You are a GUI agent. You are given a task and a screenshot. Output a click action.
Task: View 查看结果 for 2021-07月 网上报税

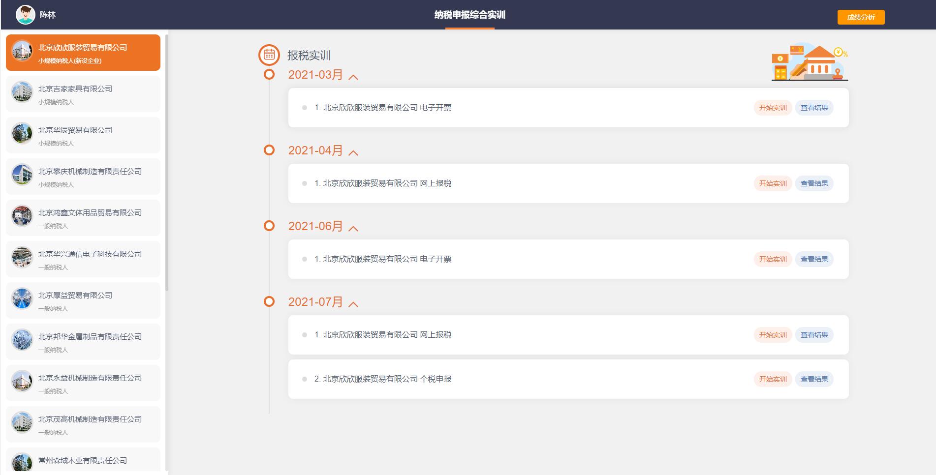point(814,335)
